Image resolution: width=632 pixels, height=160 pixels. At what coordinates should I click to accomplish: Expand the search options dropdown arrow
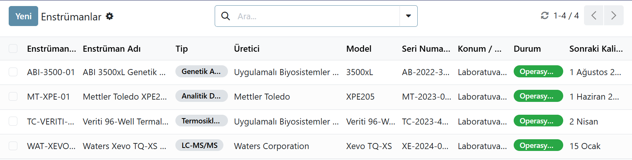(408, 16)
